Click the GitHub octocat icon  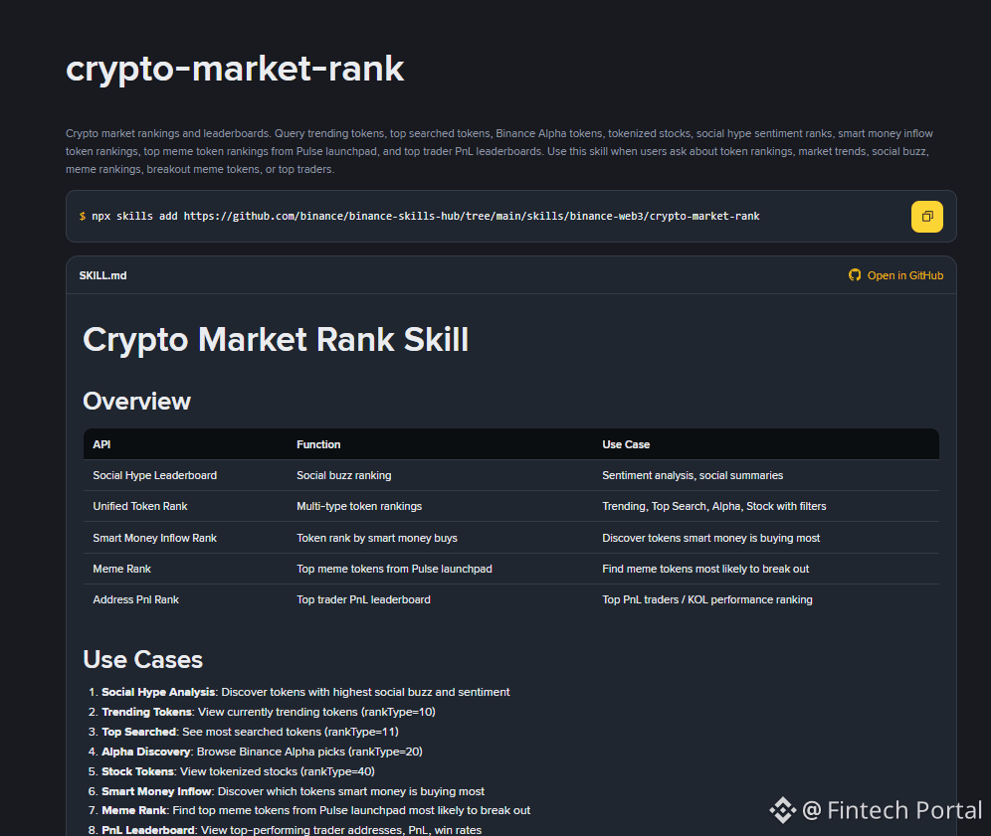tap(855, 275)
